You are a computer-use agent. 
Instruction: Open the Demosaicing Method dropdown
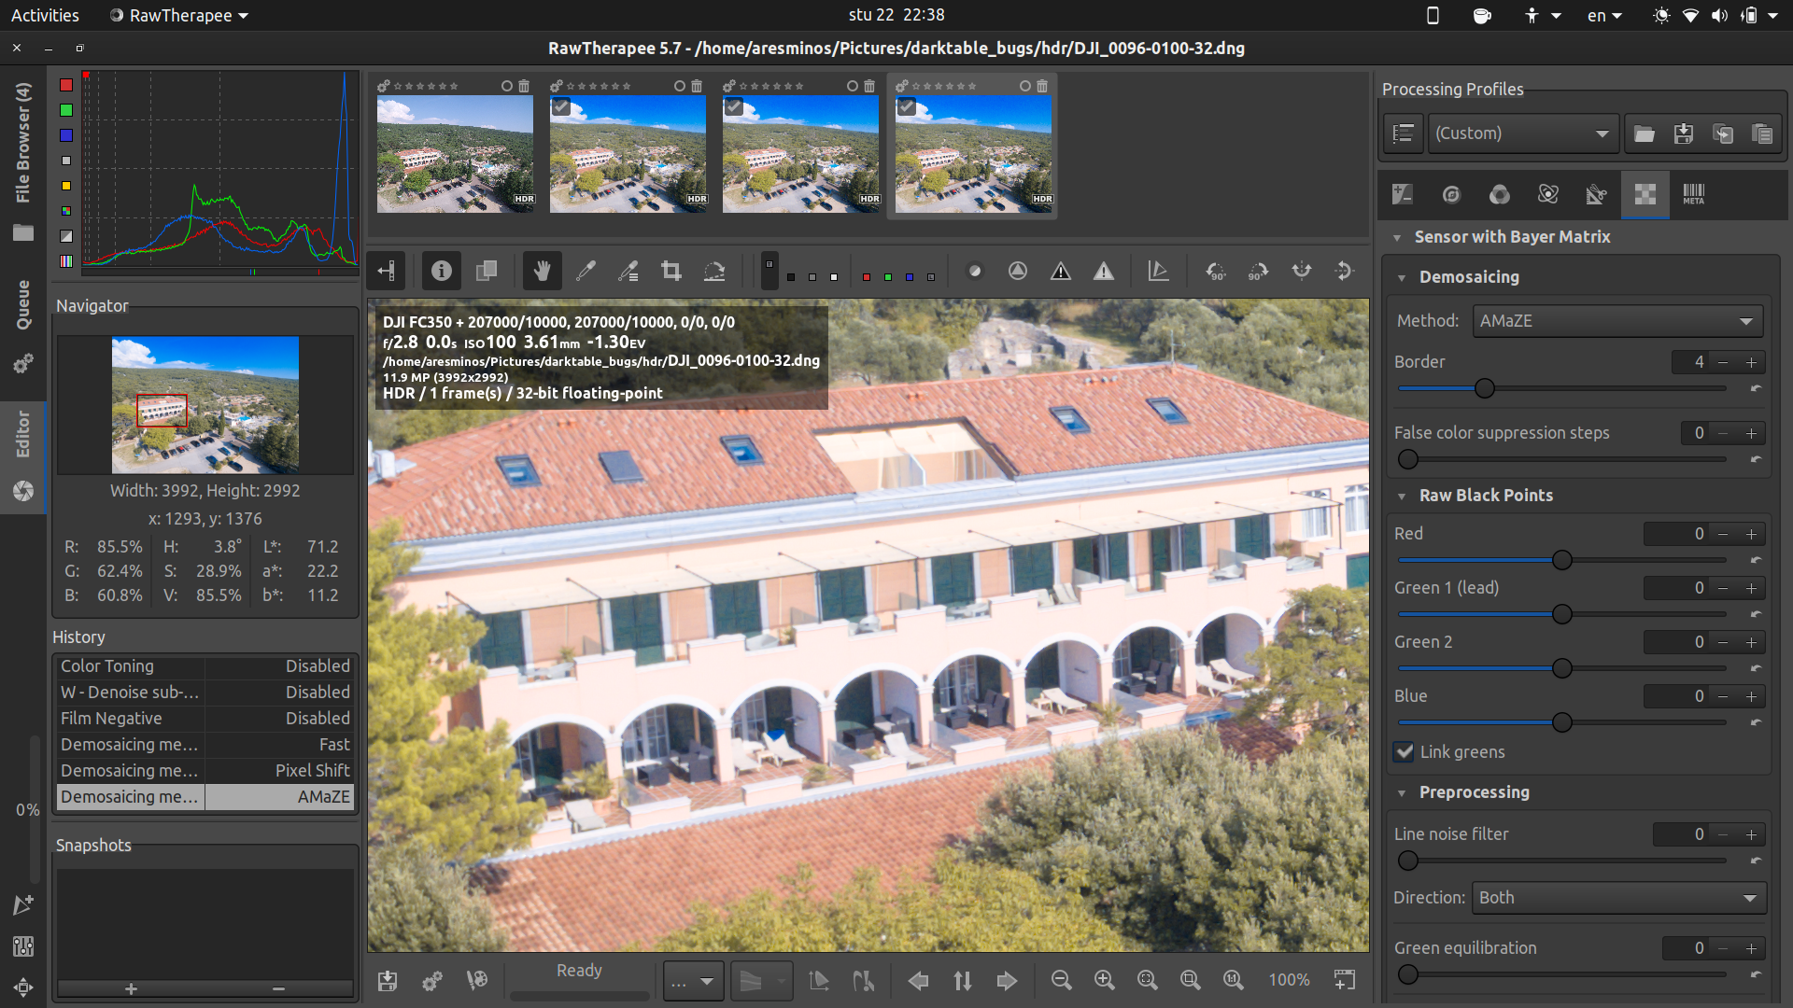(1617, 320)
